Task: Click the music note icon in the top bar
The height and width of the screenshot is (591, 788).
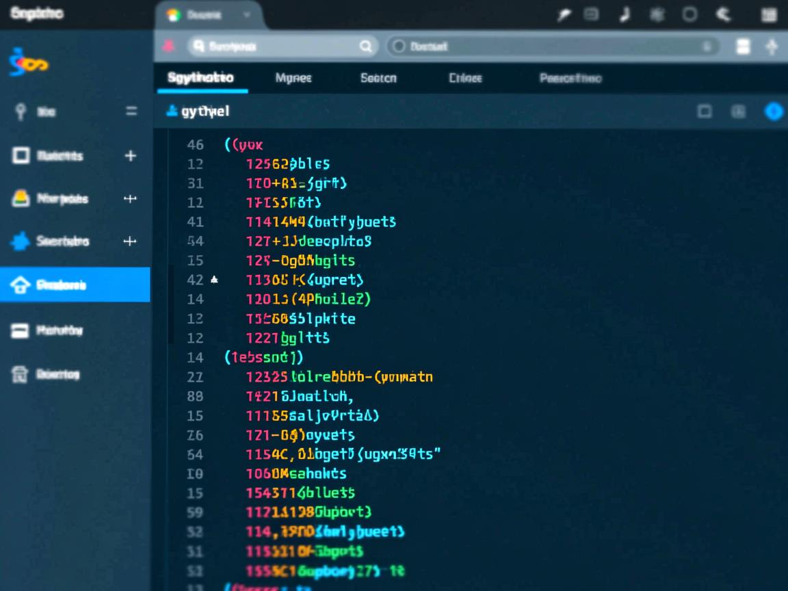Action: pos(624,15)
